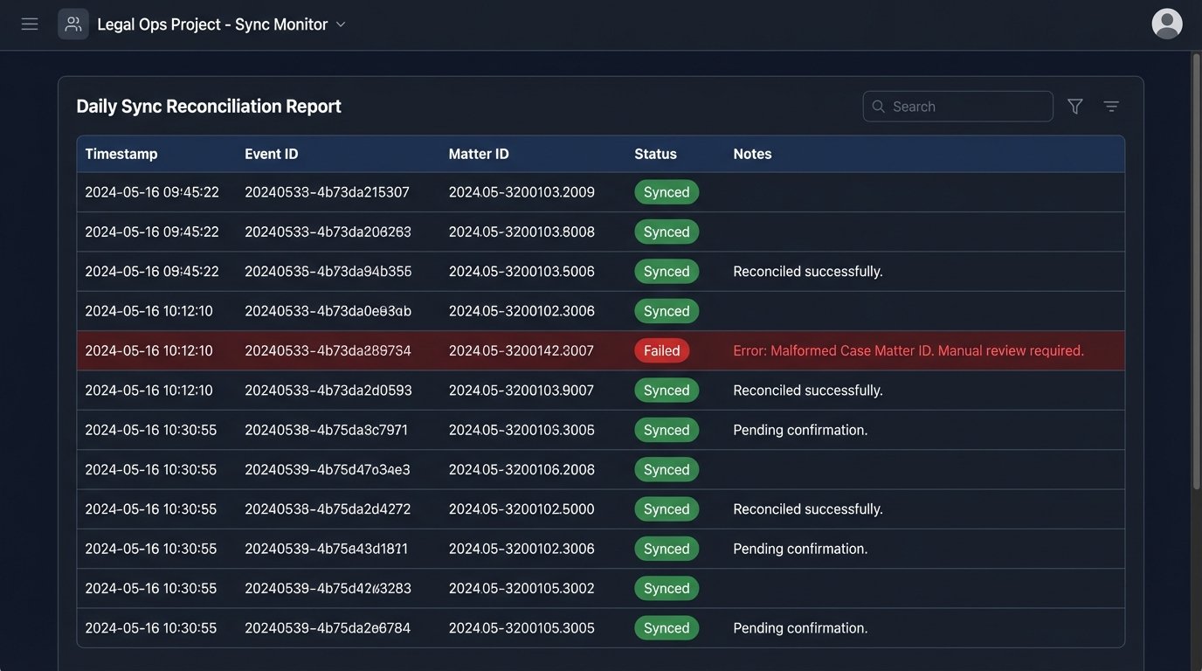This screenshot has width=1202, height=671.
Task: Select Matter ID 2024.05-3200103.8008 cell
Action: [x=522, y=231]
